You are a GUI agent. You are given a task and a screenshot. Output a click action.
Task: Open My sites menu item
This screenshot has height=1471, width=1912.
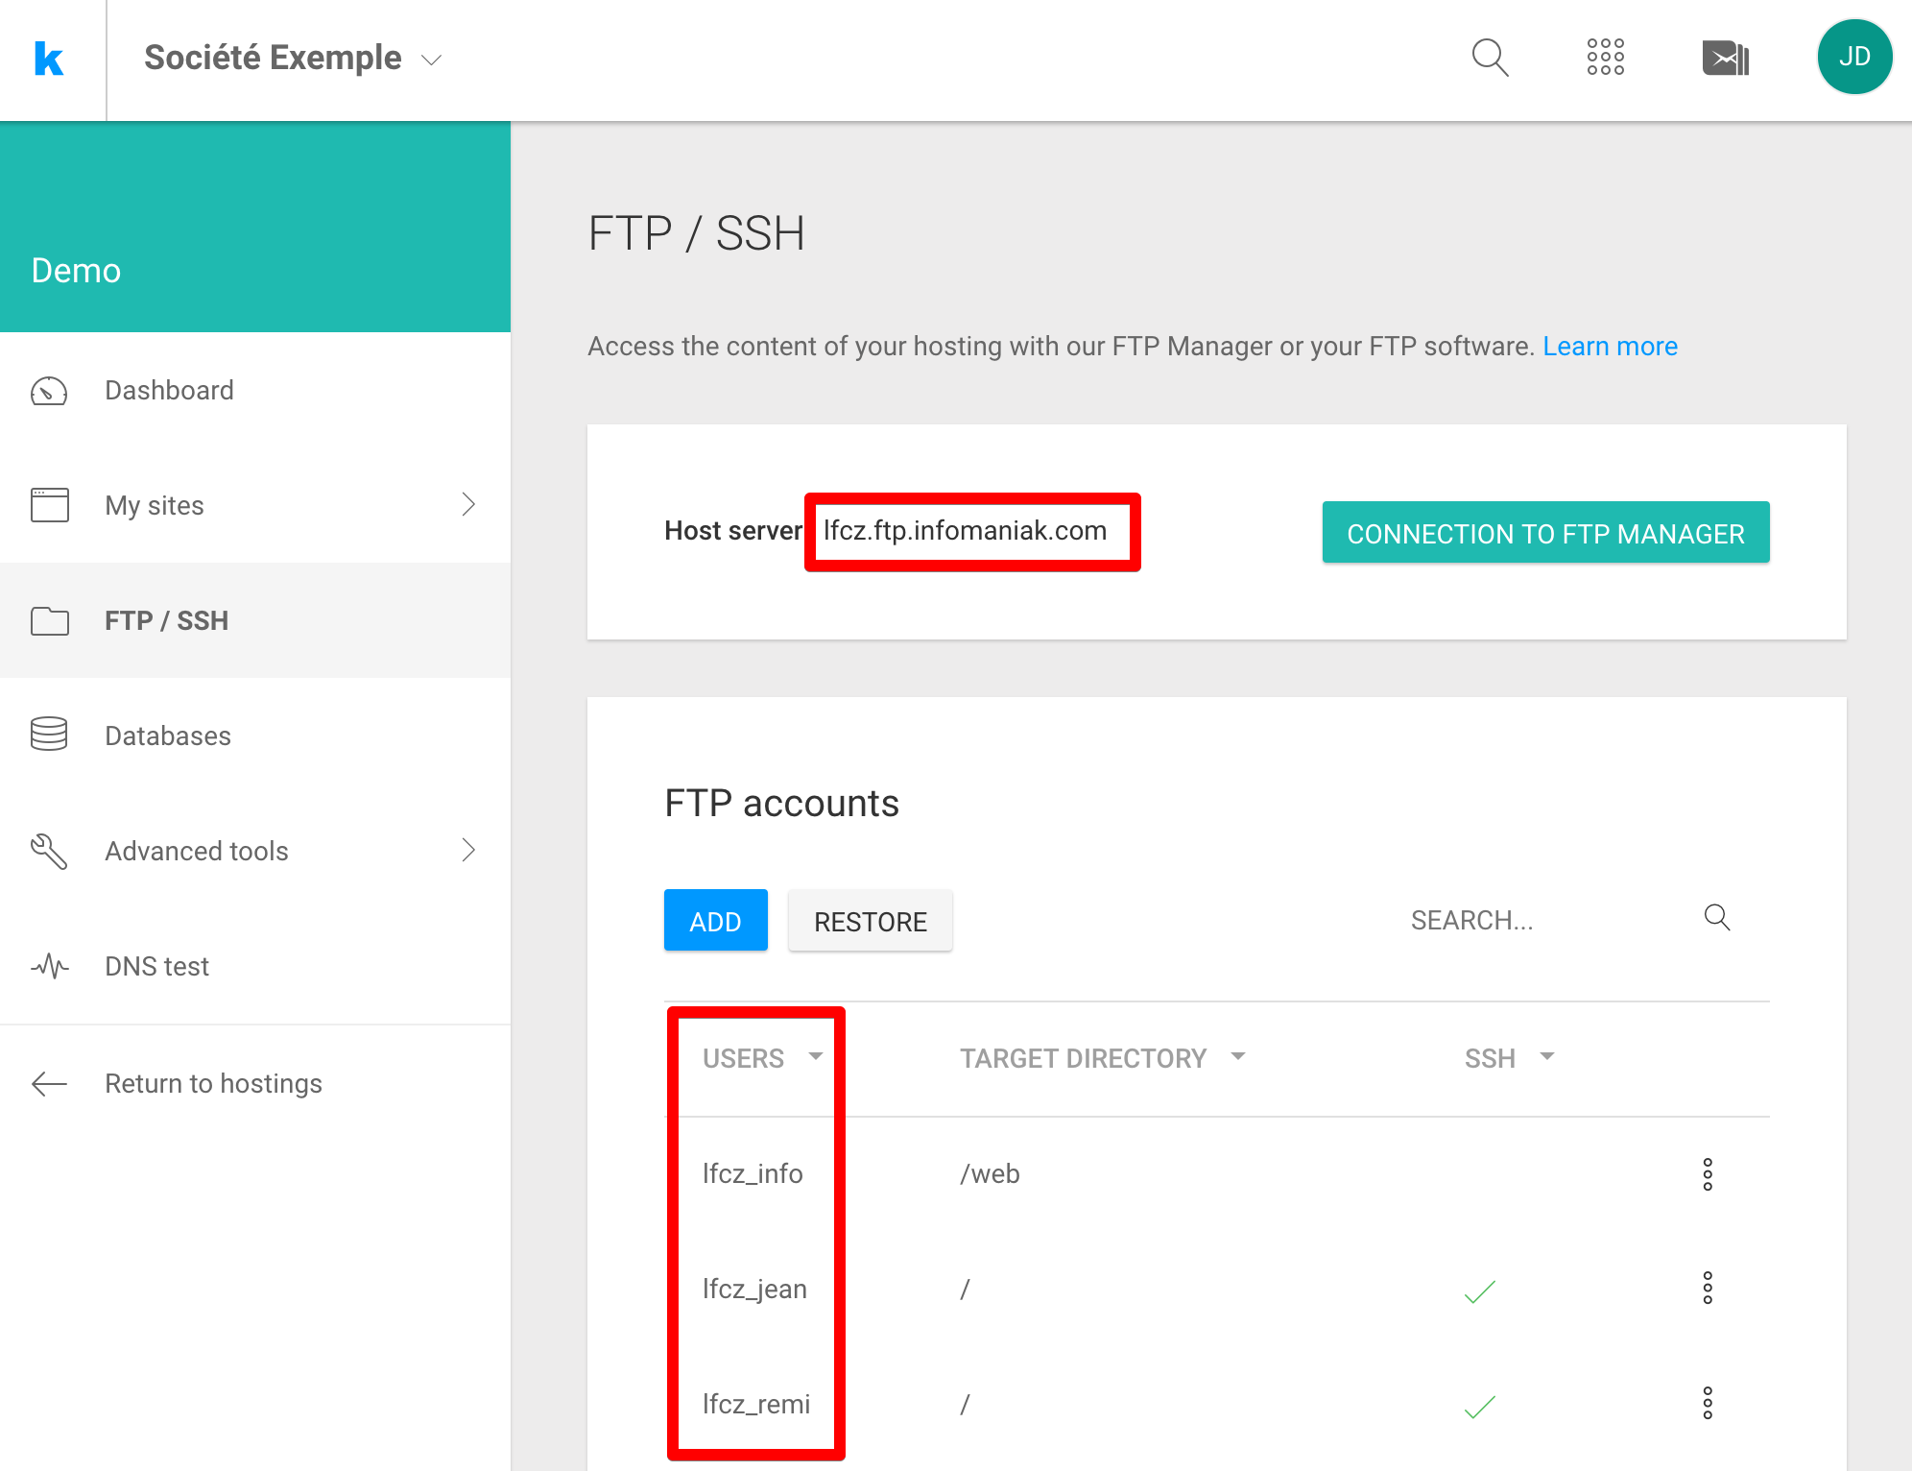point(255,505)
